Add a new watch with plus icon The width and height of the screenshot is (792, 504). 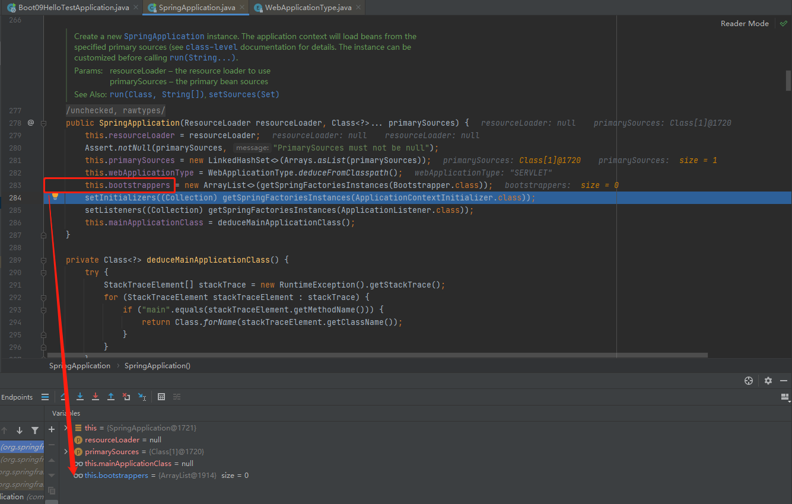click(52, 429)
